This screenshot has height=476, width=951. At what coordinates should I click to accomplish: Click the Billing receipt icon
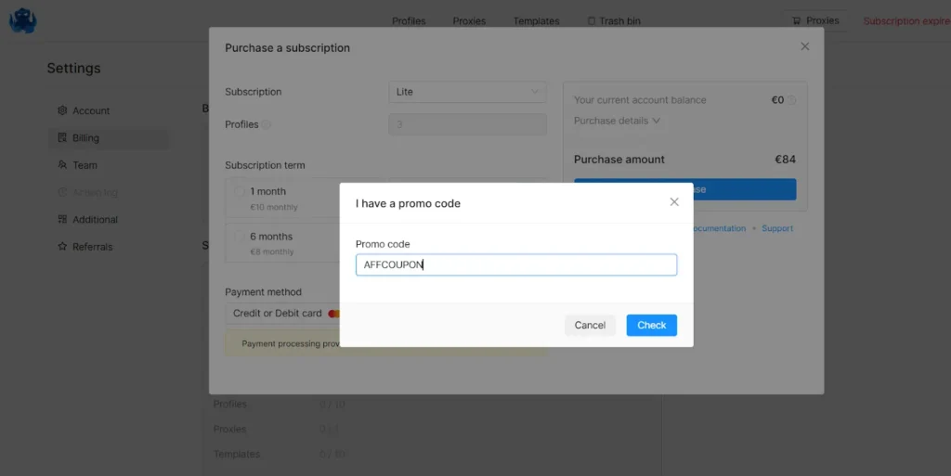coord(62,137)
